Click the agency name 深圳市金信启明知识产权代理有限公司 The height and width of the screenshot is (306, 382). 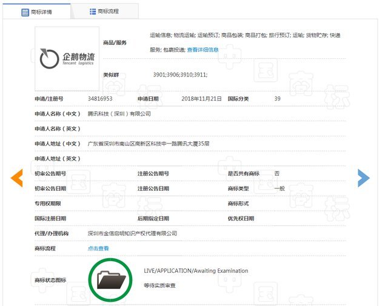pyautogui.click(x=132, y=233)
